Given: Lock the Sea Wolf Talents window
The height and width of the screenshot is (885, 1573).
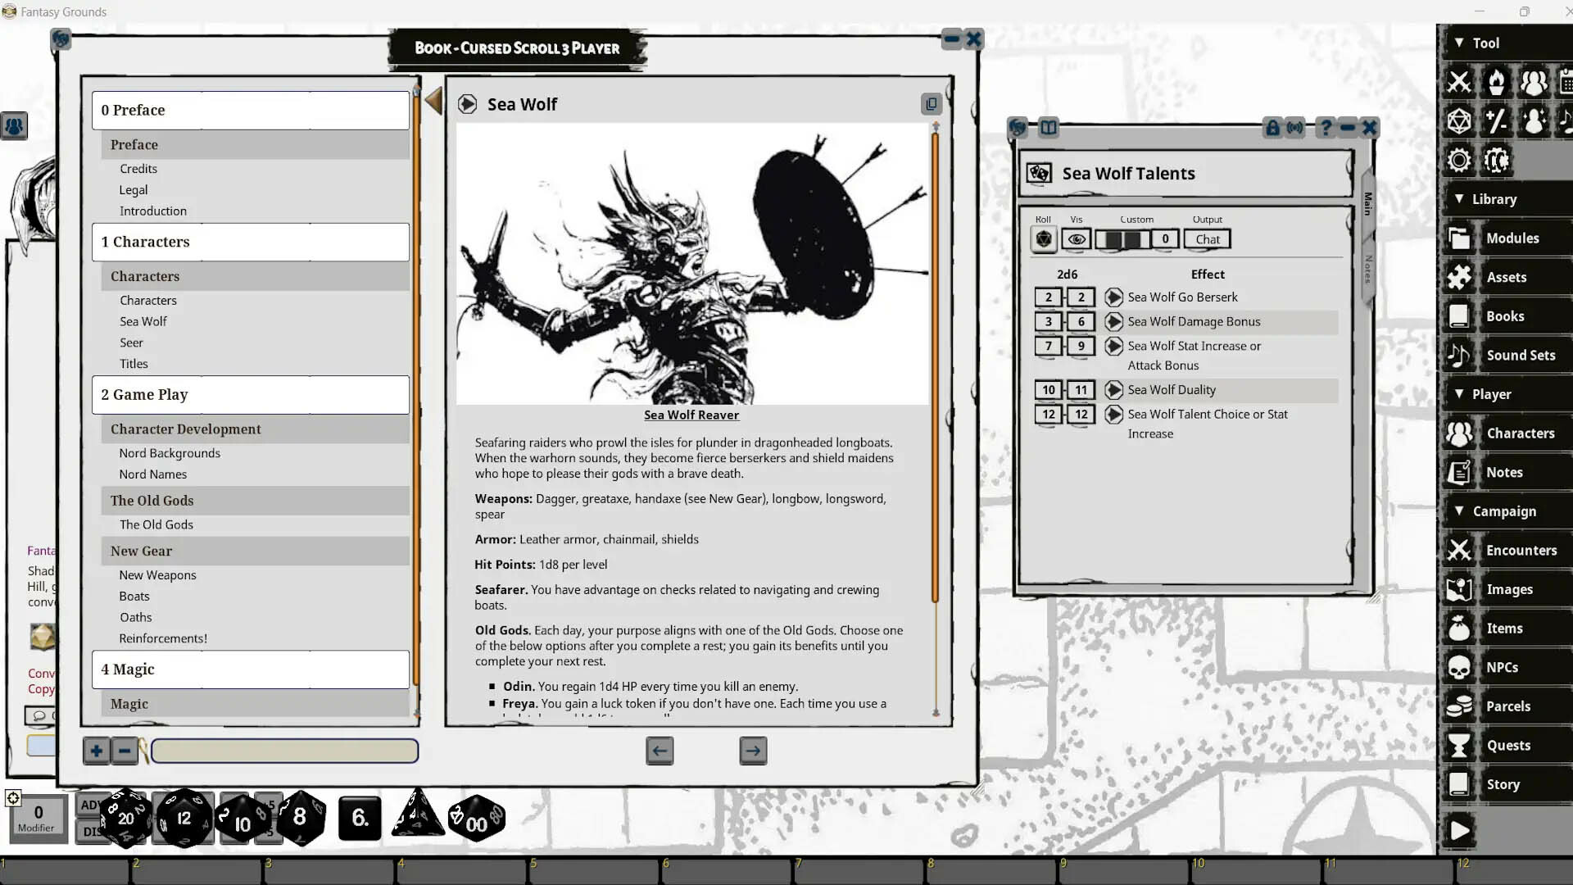Looking at the screenshot, I should [1272, 128].
